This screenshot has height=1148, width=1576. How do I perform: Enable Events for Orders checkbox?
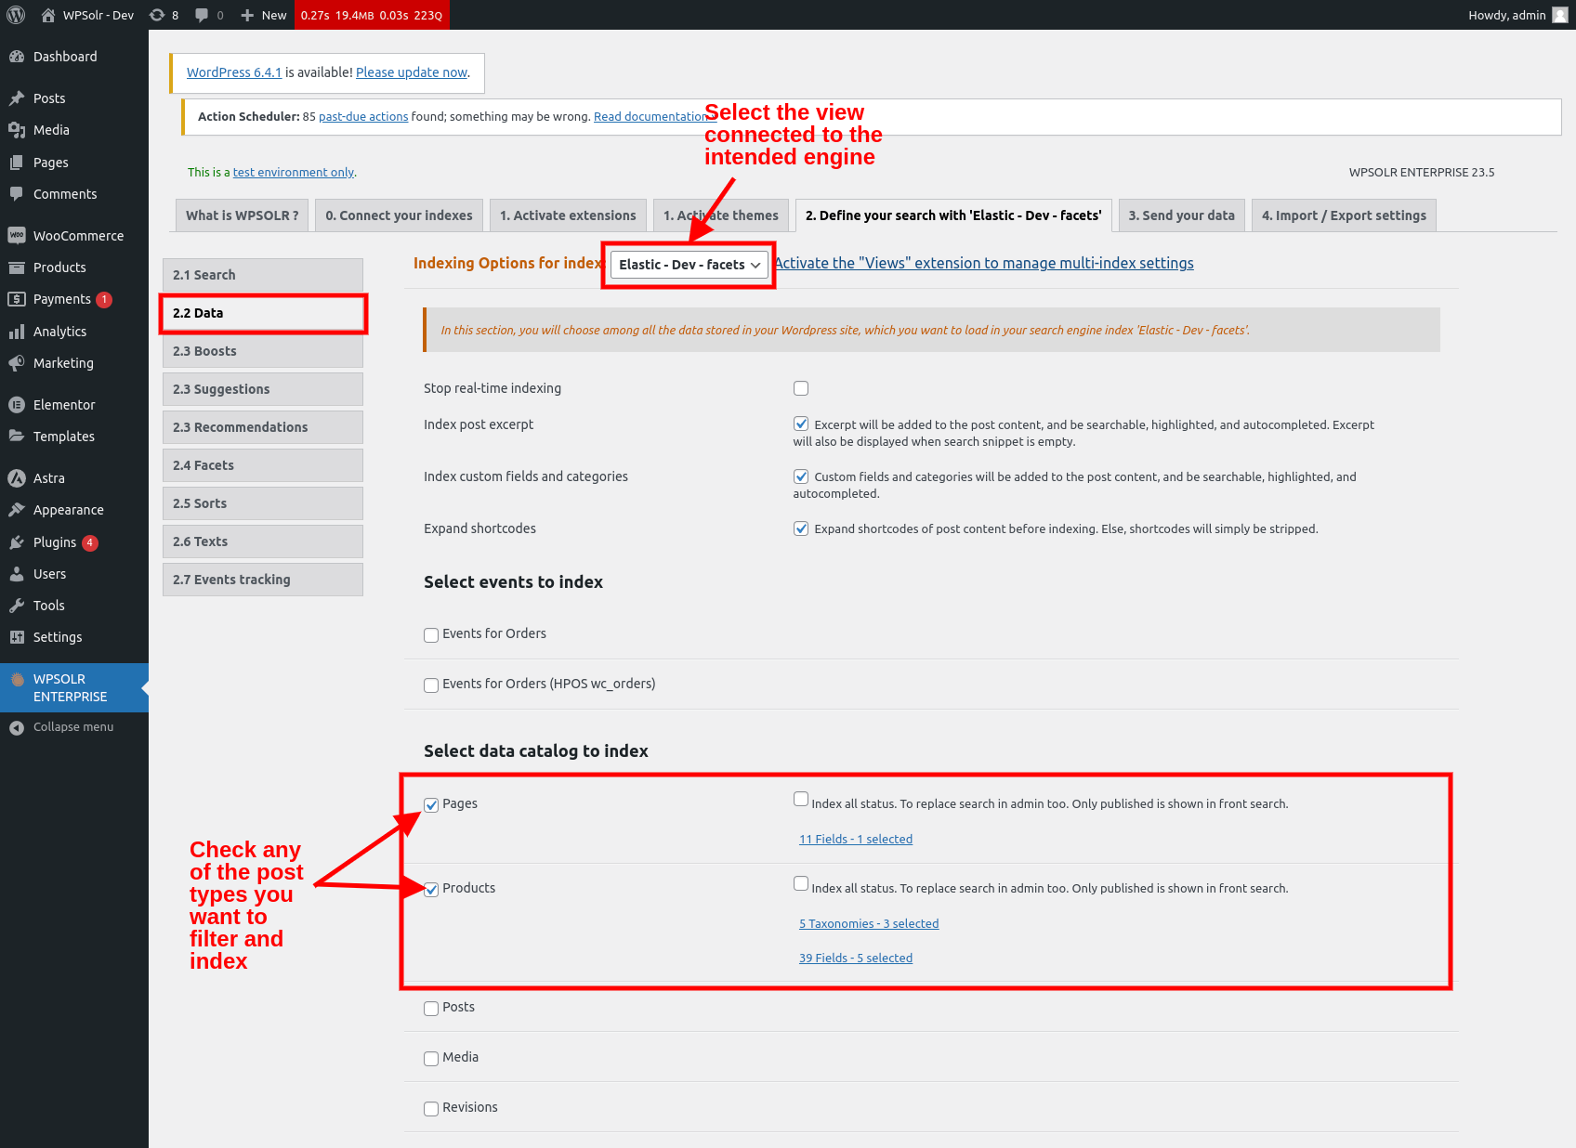click(431, 635)
